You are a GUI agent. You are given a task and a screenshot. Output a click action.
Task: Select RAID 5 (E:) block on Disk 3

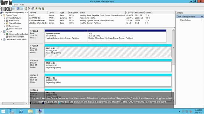(x=108, y=80)
